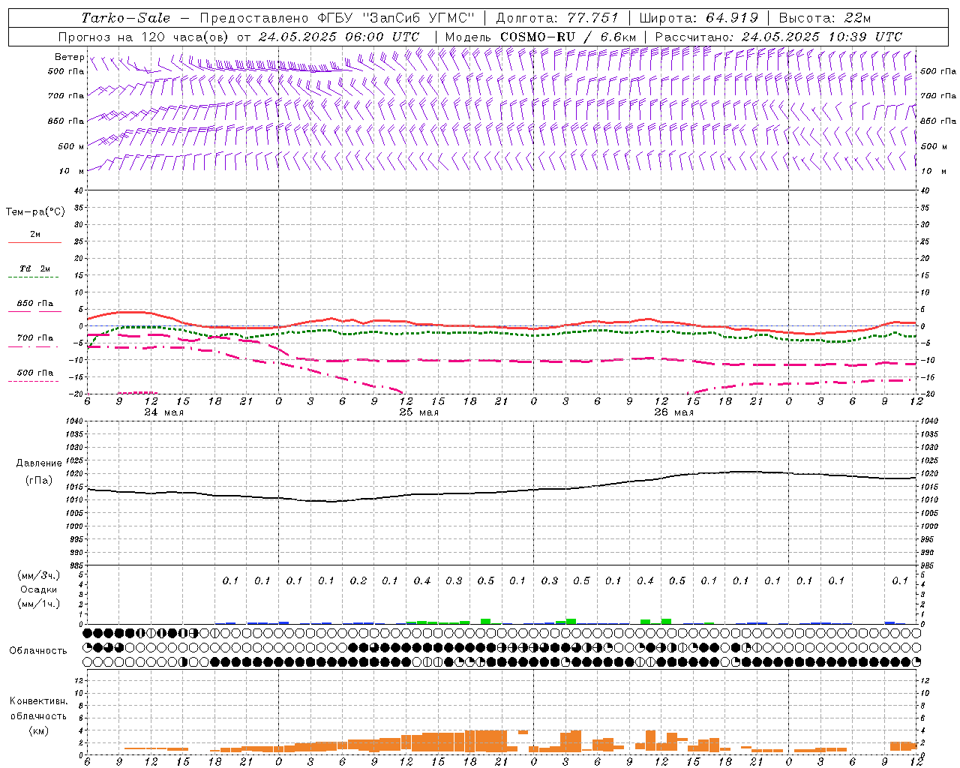Click the Tarko-Sale station title

click(125, 18)
